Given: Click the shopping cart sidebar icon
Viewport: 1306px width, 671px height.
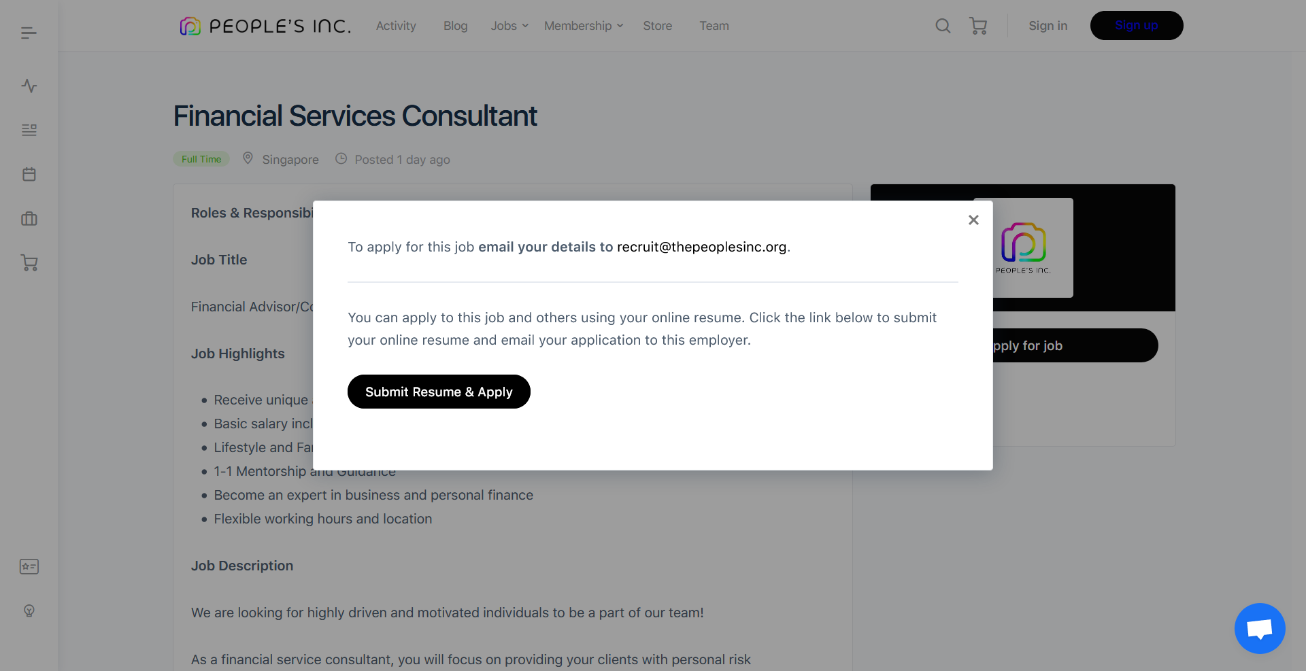Looking at the screenshot, I should (29, 263).
